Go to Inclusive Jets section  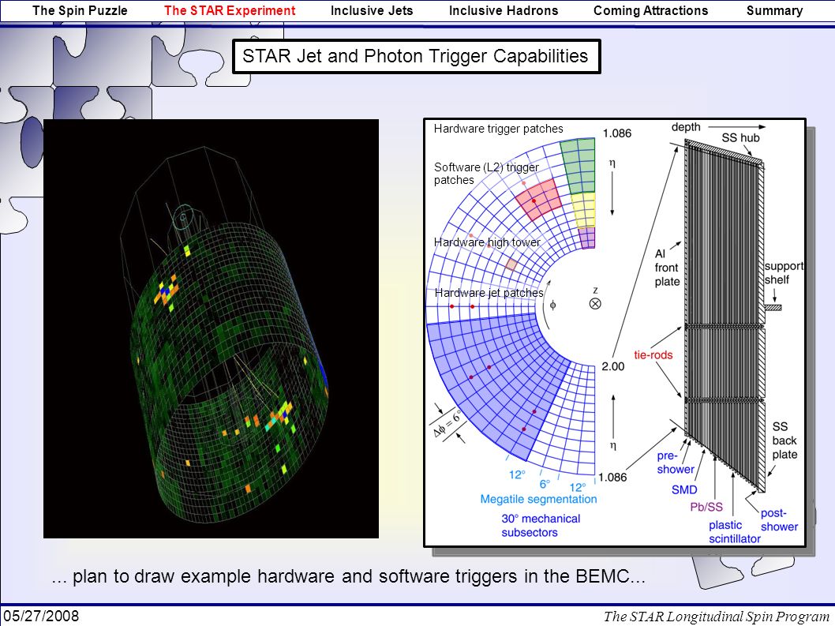coord(372,10)
